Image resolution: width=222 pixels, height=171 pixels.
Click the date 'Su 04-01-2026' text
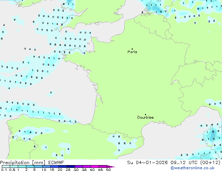pos(147,163)
